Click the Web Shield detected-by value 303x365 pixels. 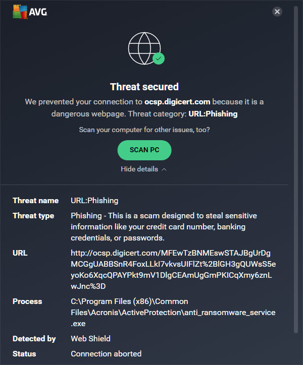[x=90, y=339]
